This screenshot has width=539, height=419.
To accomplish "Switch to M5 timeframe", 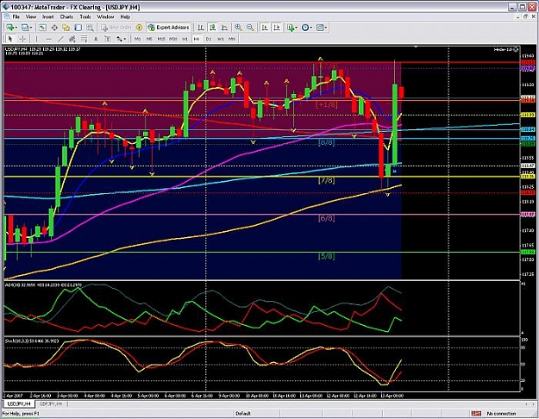I will coord(149,39).
